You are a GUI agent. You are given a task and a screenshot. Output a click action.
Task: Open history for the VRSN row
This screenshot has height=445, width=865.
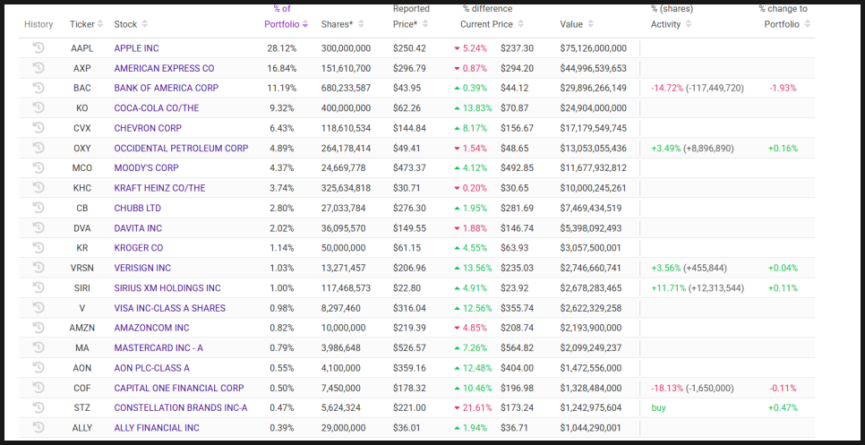pos(39,268)
